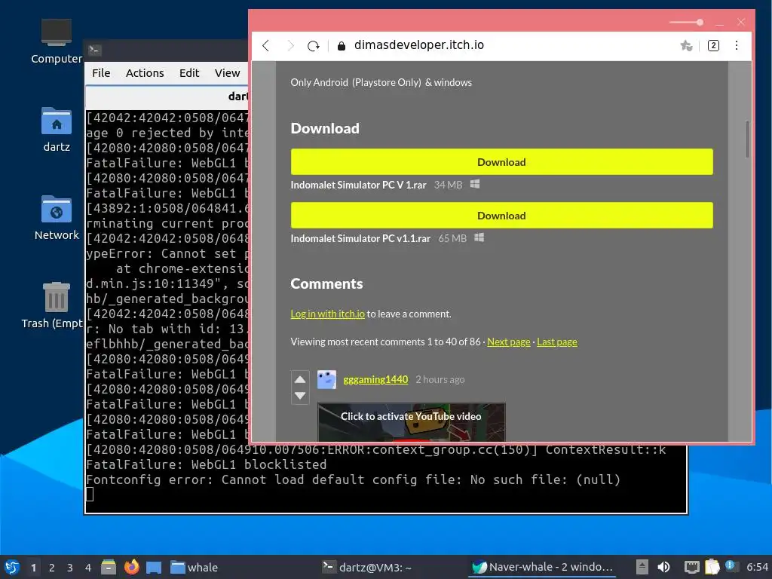Open gggaming1440's avatar image
The image size is (772, 579).
[326, 380]
